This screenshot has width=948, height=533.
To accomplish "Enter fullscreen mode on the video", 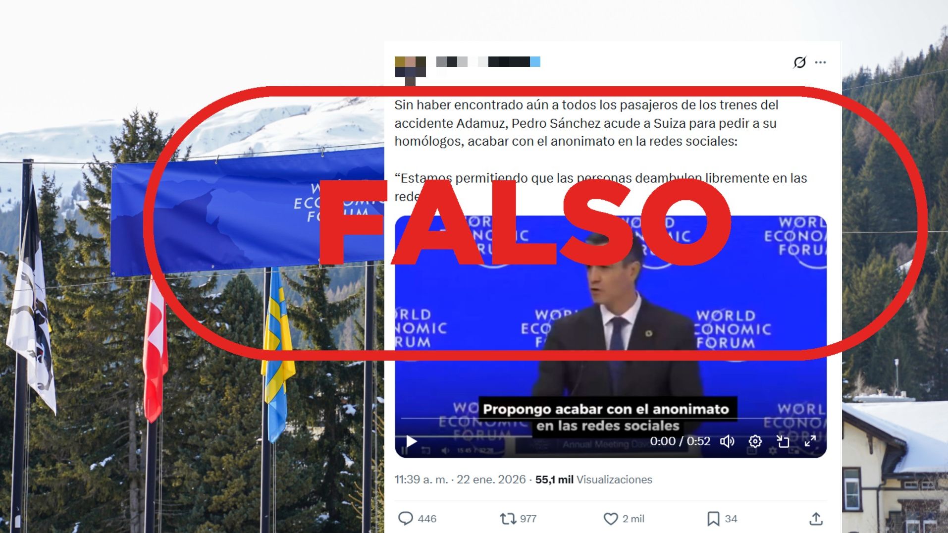I will (810, 441).
